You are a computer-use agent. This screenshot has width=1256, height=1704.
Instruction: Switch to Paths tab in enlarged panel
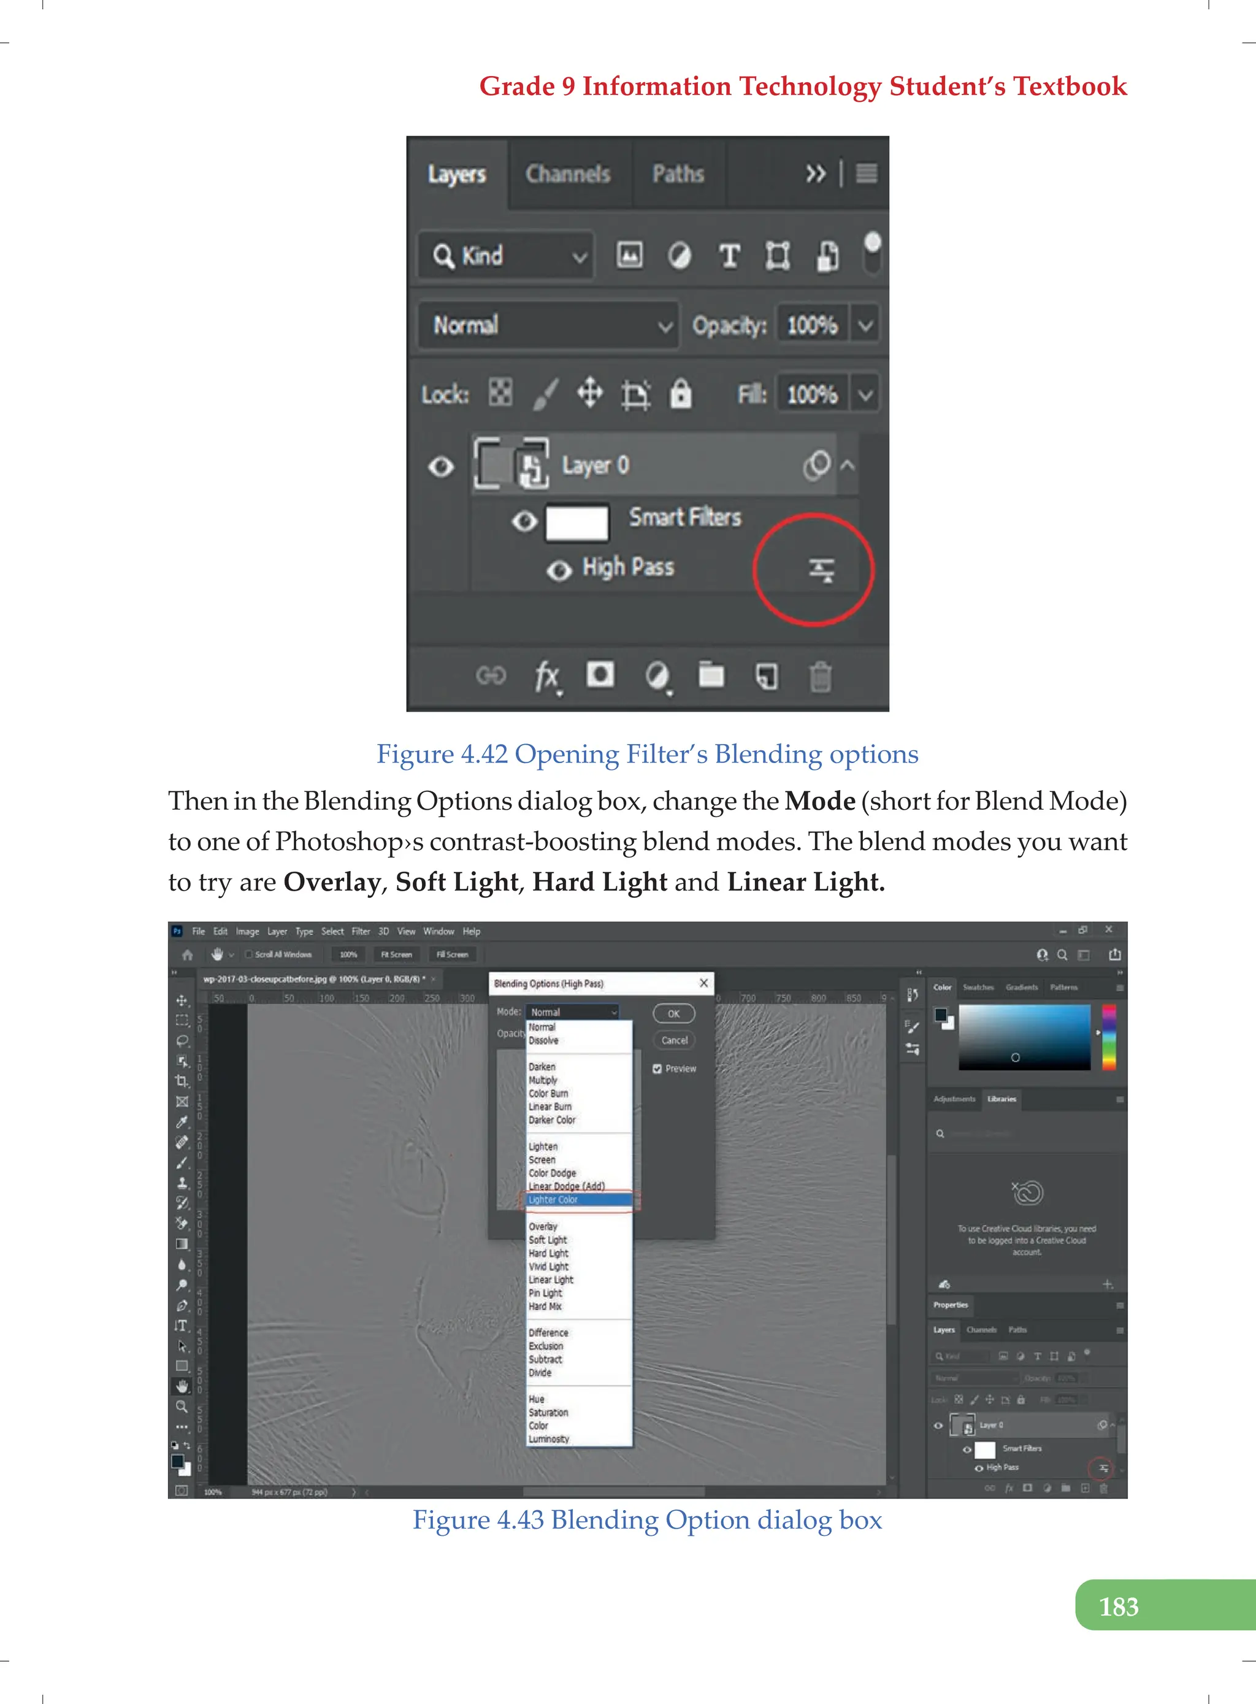point(678,174)
